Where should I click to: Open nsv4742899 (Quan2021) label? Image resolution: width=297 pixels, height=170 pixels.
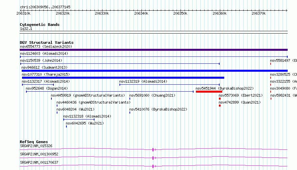[240, 102]
